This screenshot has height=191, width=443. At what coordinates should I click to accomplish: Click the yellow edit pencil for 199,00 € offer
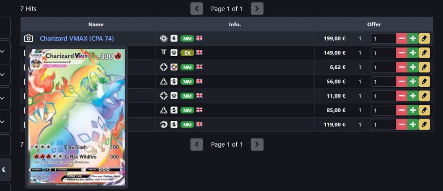(424, 38)
